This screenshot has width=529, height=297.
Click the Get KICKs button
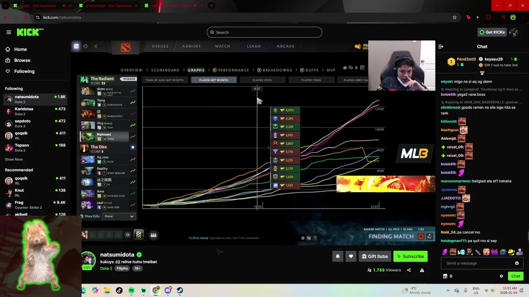[x=492, y=32]
